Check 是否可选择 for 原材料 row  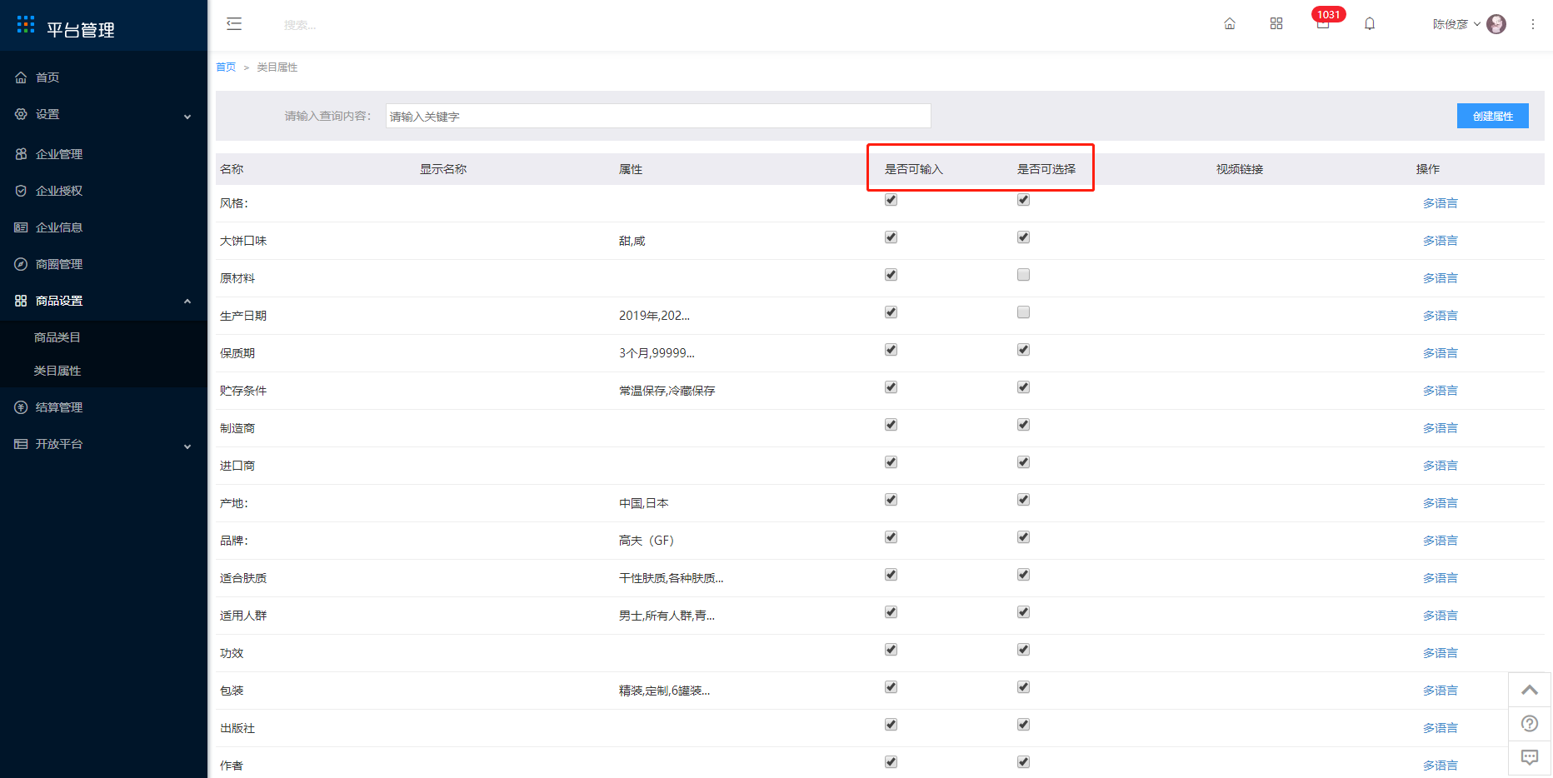click(x=1023, y=275)
